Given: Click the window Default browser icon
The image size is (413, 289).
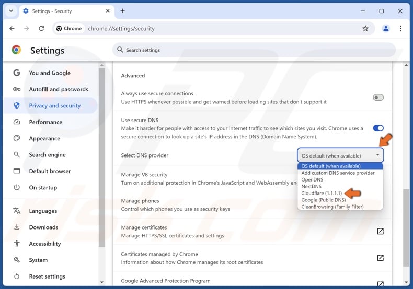Looking at the screenshot, I should 17,171.
